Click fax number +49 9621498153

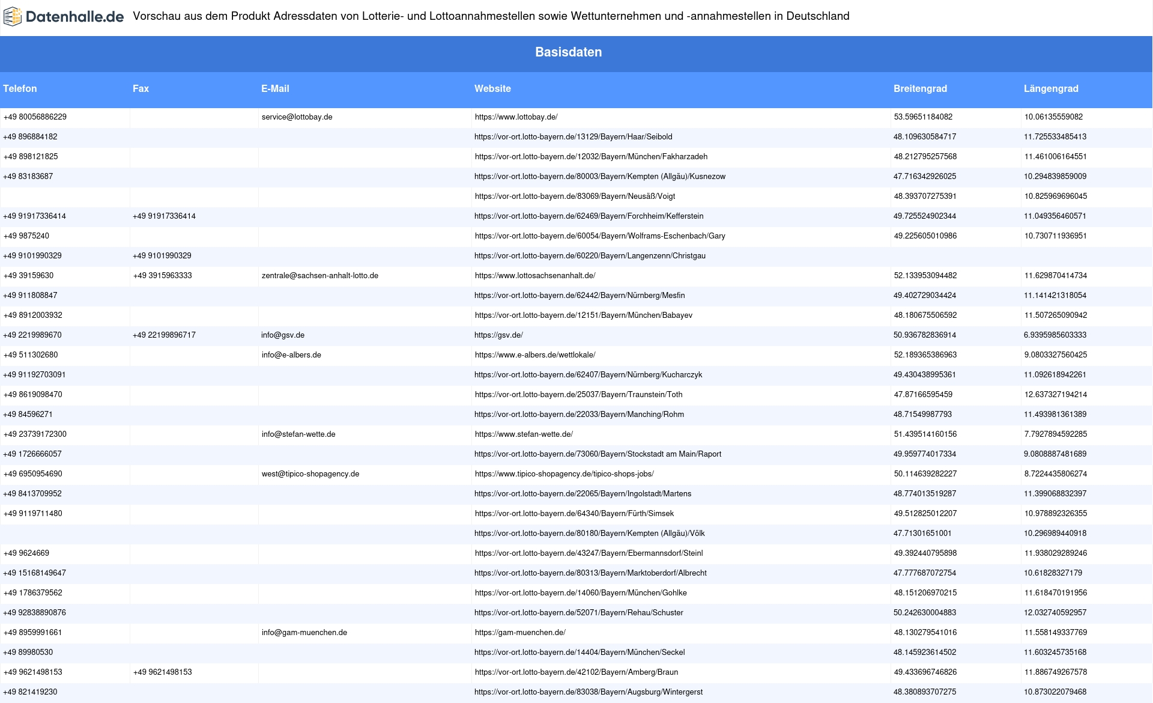[x=163, y=672]
